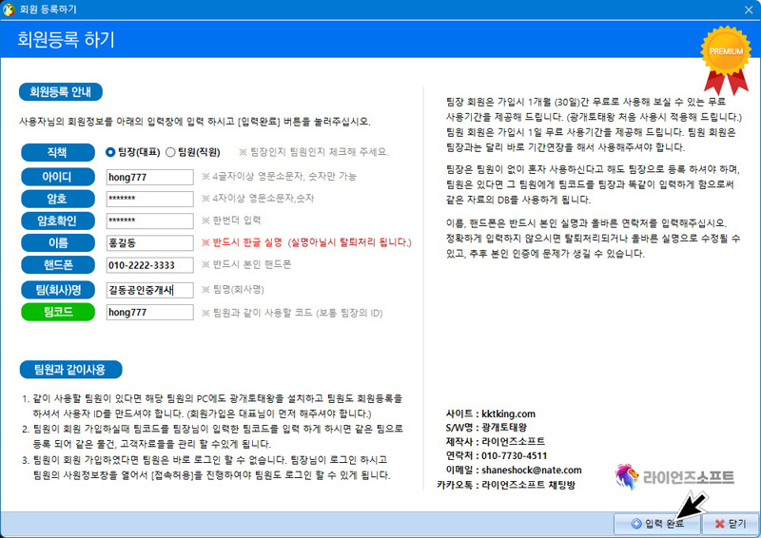Click the red 반드시 한글 실명 warning text
Viewport: 761px width, 538px height.
click(306, 242)
